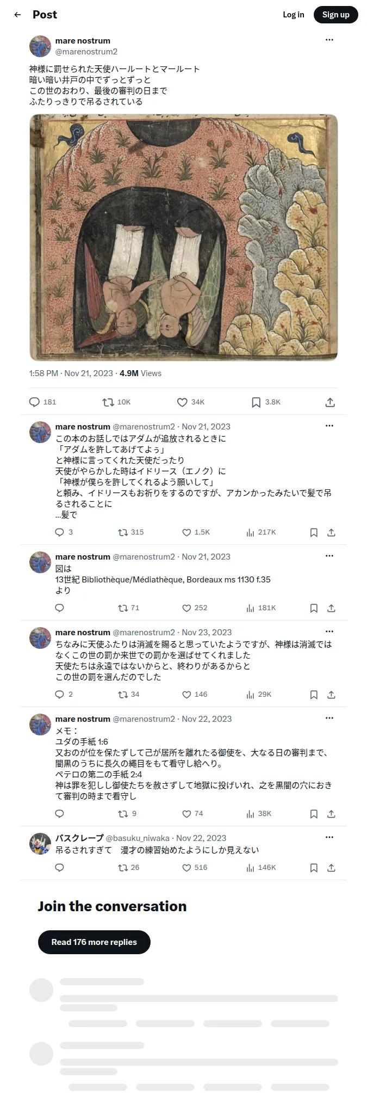Open the three-dot menu on the Bordeaux ms 1130 reply

[329, 556]
